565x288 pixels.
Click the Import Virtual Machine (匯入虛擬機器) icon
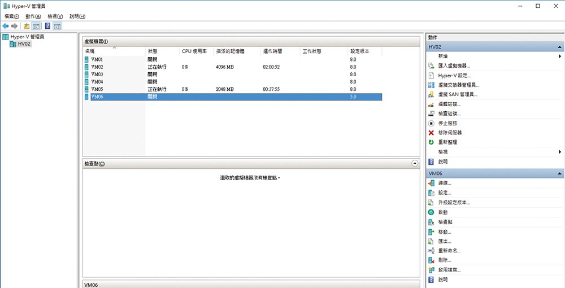click(x=431, y=66)
